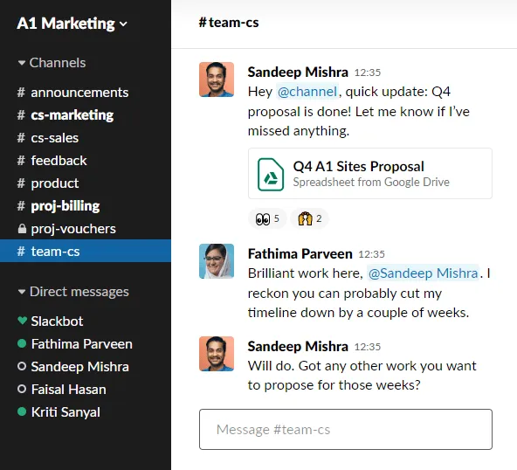Open the Q4 A1 Sites Proposal attachment
The image size is (517, 470).
tap(370, 174)
